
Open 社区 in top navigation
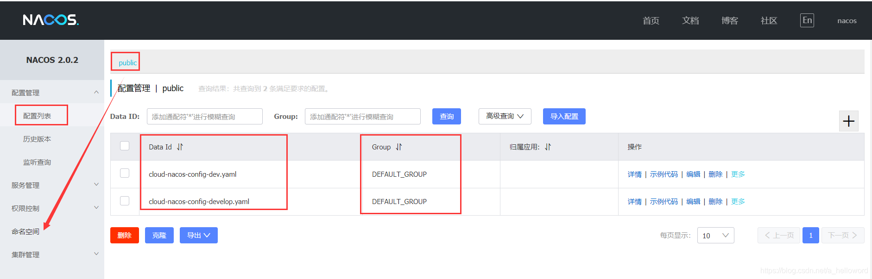[x=769, y=20]
